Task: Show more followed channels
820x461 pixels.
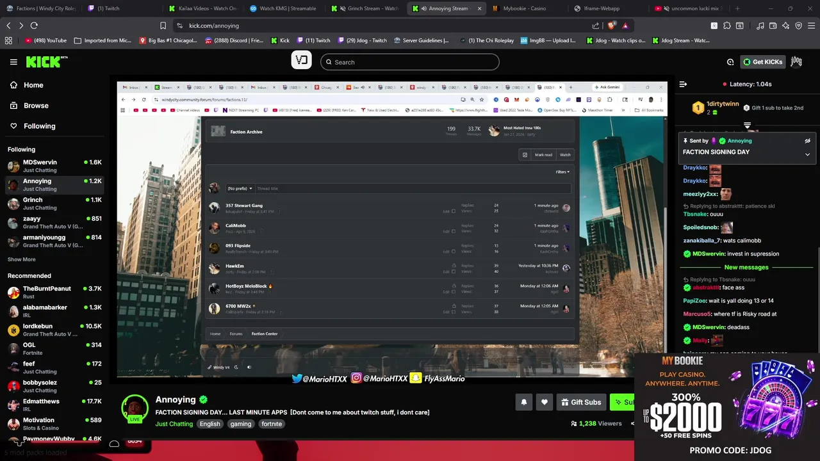Action: coord(22,259)
